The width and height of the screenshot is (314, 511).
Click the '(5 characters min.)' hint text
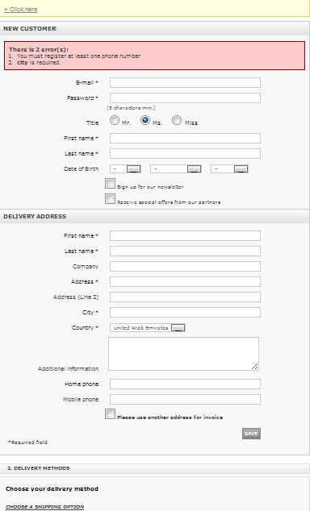click(x=132, y=108)
